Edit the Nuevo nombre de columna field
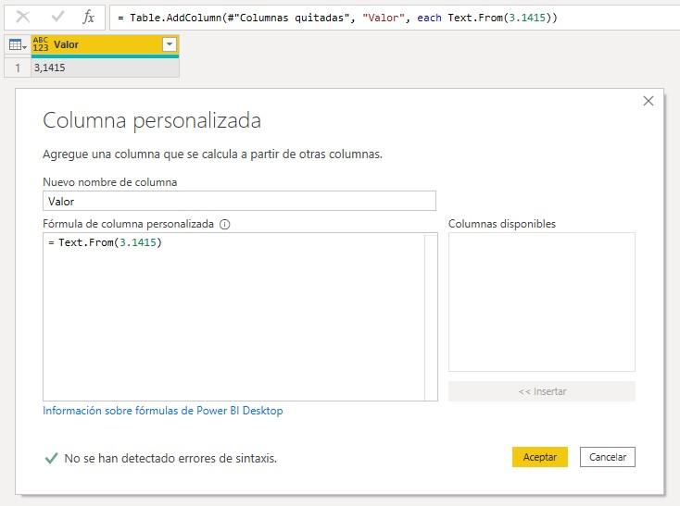The height and width of the screenshot is (506, 680). (239, 201)
